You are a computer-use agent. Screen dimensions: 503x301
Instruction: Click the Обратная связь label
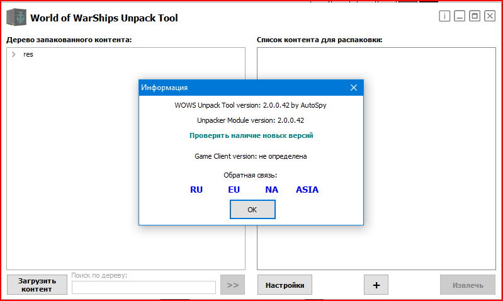tap(250, 175)
